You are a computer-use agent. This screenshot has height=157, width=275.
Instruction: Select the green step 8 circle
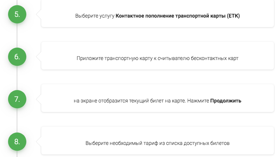coord(17,142)
